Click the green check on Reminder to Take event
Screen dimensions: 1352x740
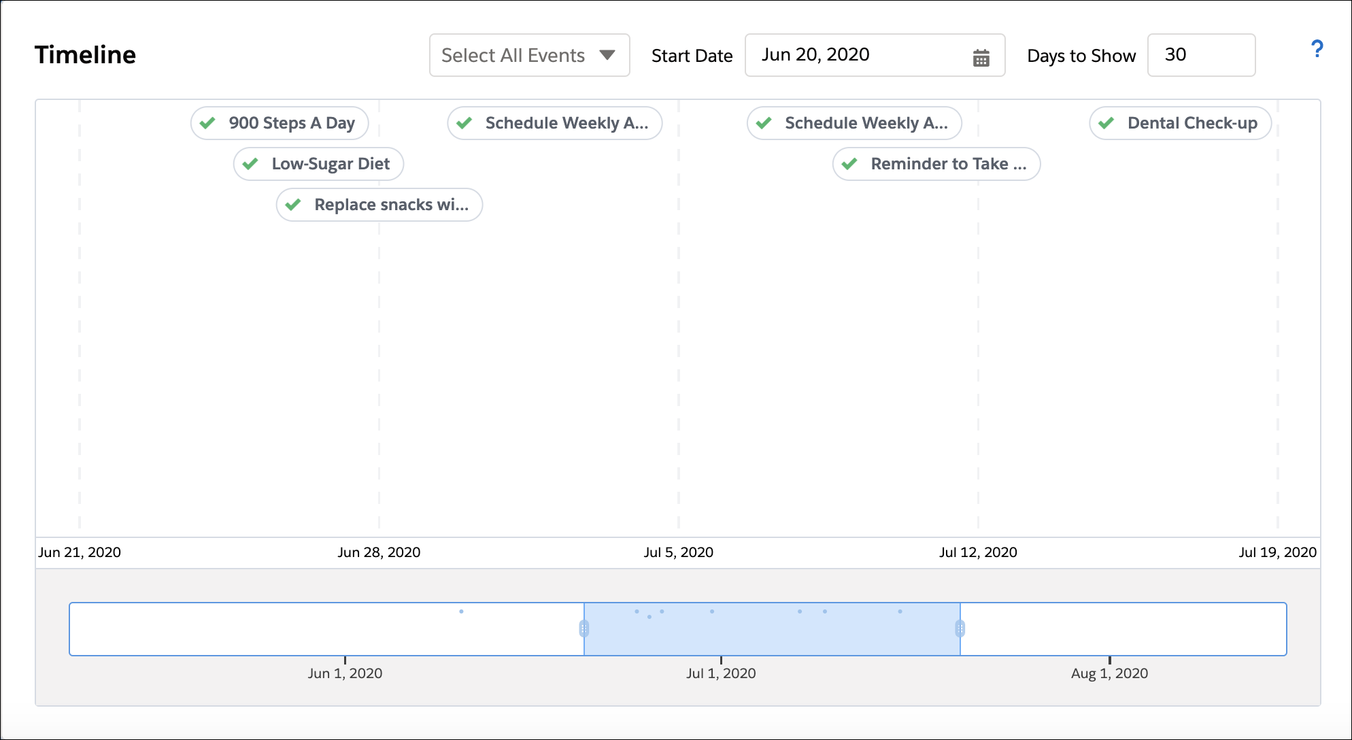point(849,164)
